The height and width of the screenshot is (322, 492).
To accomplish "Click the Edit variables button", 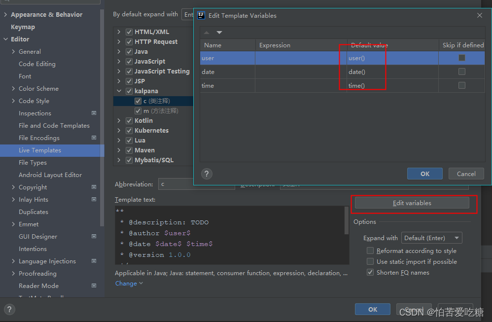I will 412,203.
